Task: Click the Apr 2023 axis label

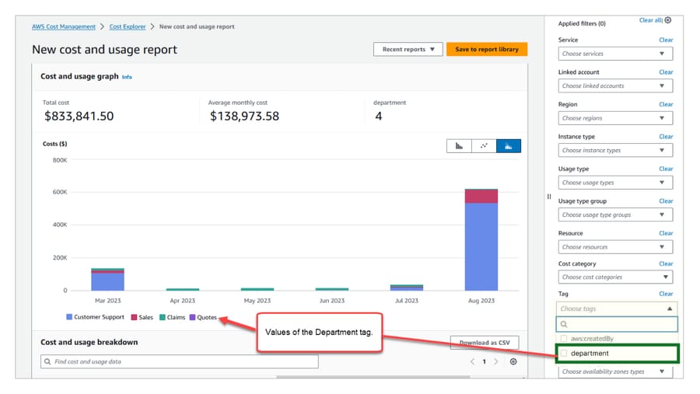Action: pos(182,301)
